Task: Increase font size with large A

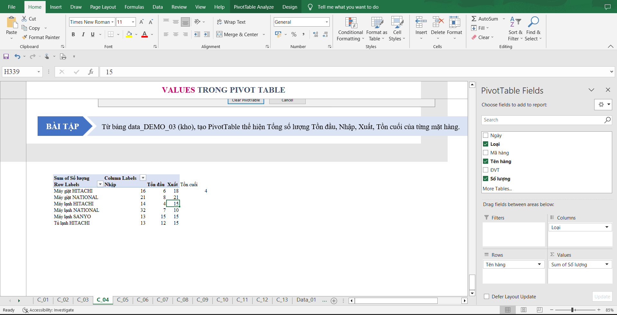Action: (141, 22)
